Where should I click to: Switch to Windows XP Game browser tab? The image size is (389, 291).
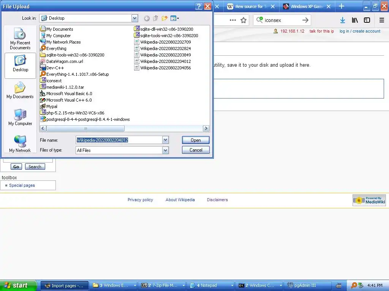tap(307, 6)
